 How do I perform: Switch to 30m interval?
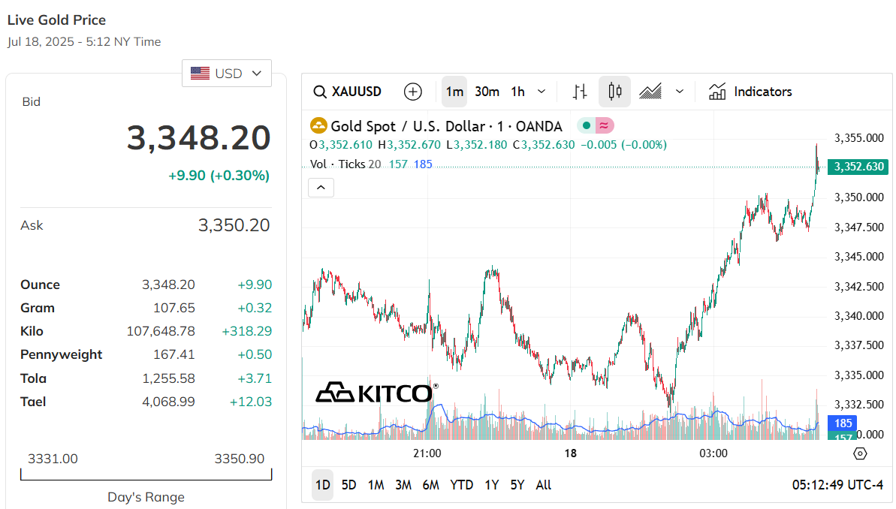(487, 92)
